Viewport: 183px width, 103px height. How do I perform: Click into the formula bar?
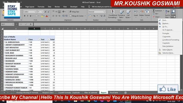click(96, 24)
